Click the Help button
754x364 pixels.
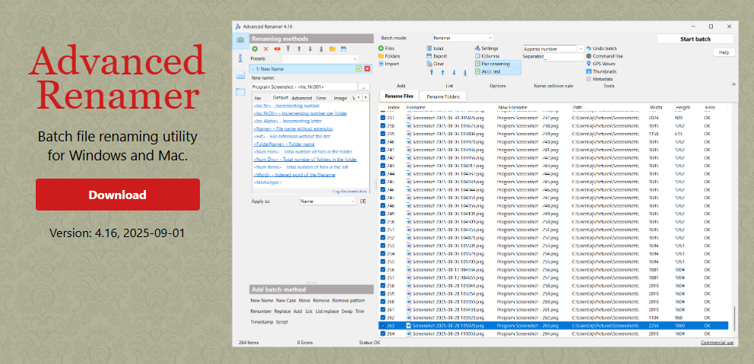pyautogui.click(x=724, y=52)
